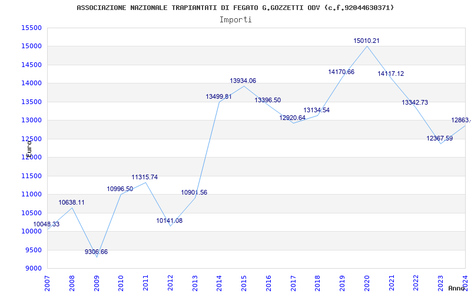Click the 9000 y-axis value
471x294 pixels.
[33, 268]
